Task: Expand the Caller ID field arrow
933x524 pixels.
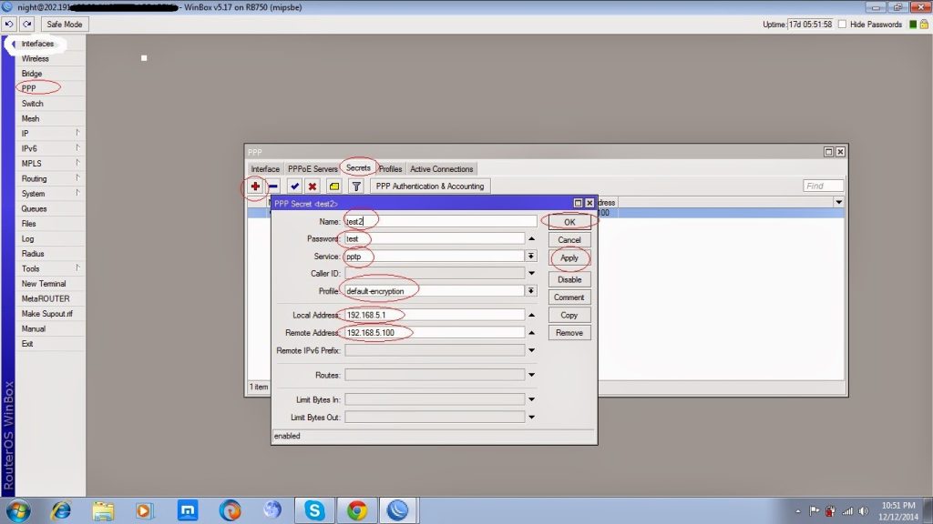Action: (x=531, y=273)
